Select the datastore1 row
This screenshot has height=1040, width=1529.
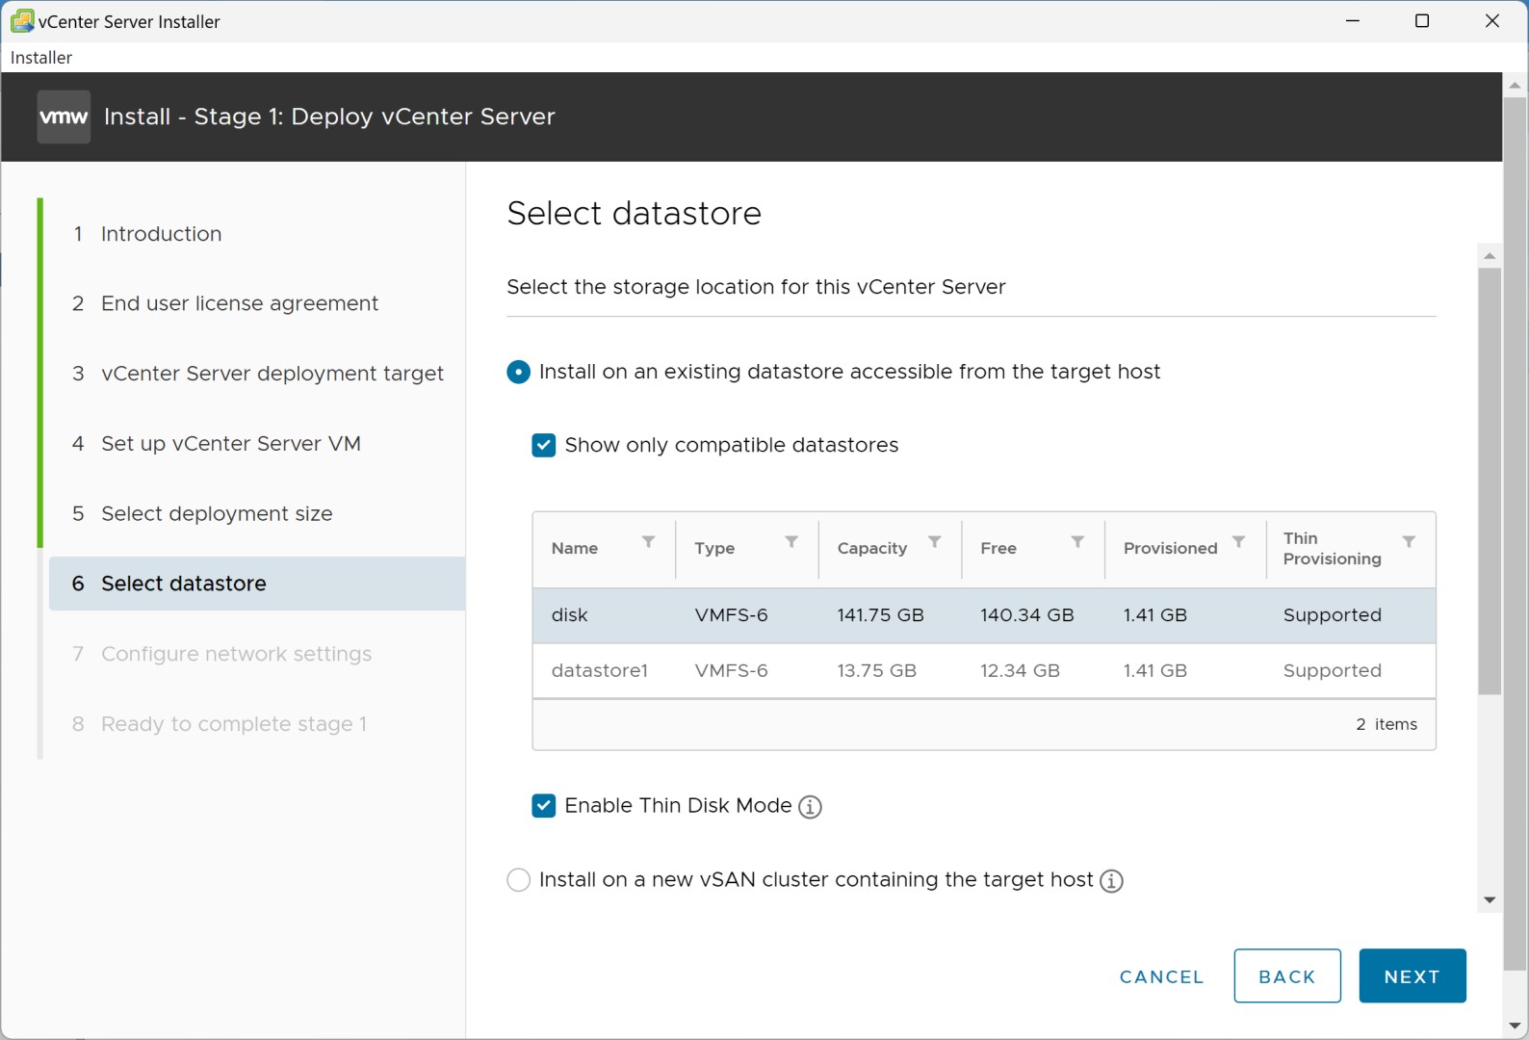click(984, 671)
